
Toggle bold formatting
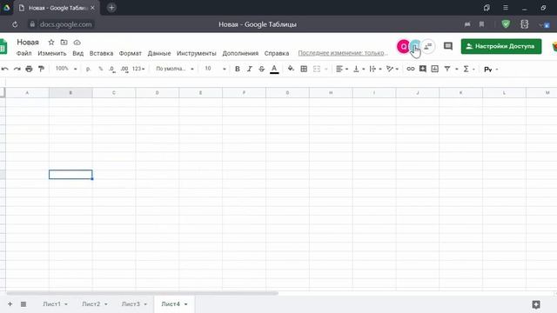point(238,69)
